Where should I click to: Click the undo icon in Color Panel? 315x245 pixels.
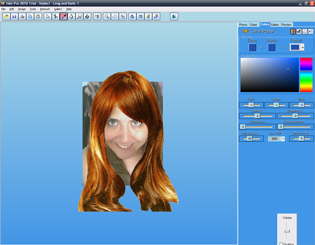(311, 31)
